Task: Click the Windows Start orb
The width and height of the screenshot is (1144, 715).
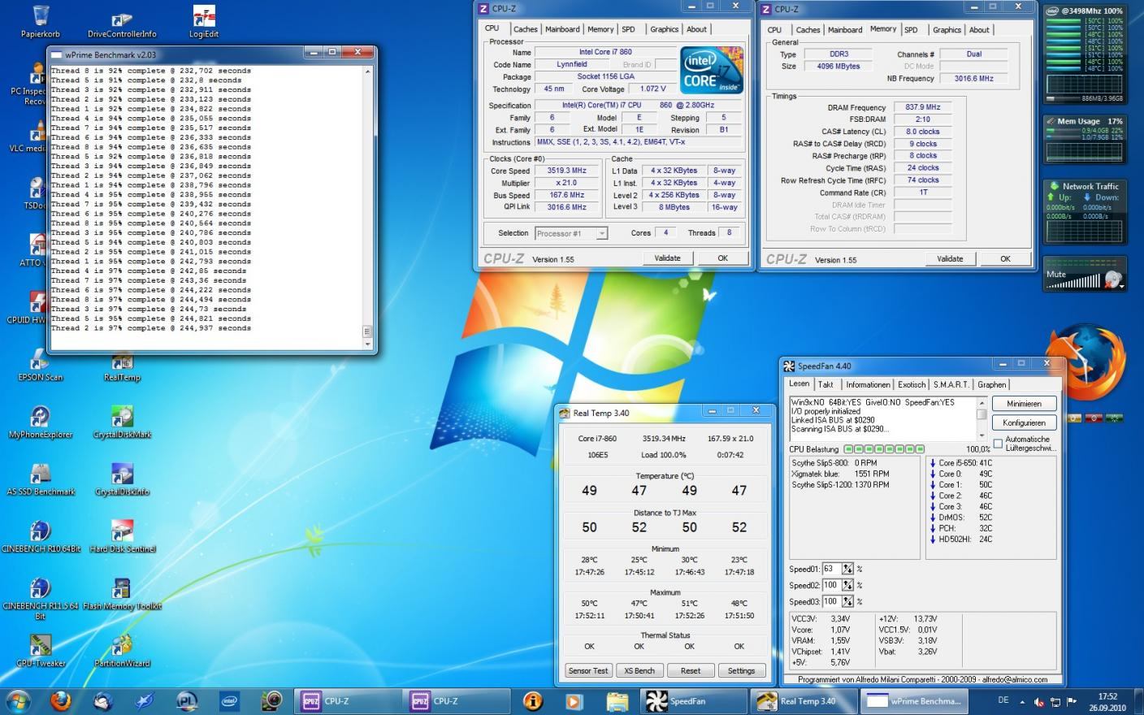Action: pos(18,700)
